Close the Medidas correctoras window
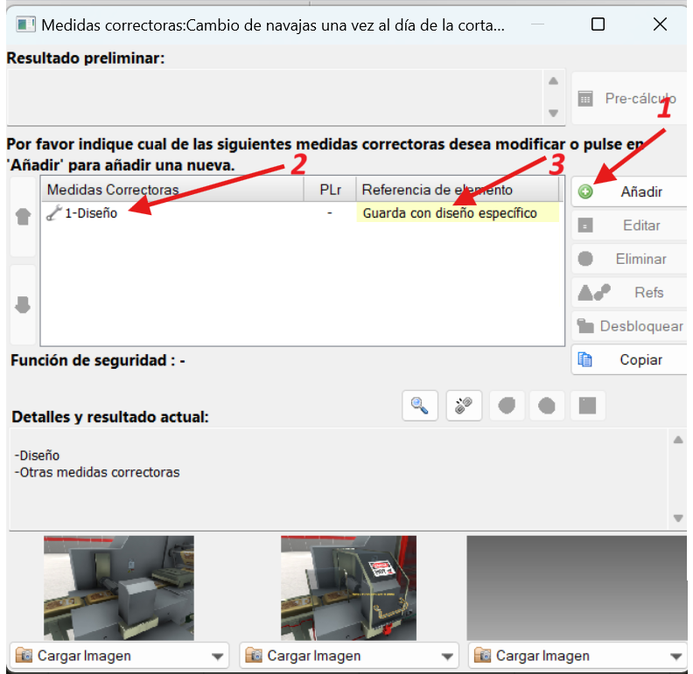 [660, 24]
